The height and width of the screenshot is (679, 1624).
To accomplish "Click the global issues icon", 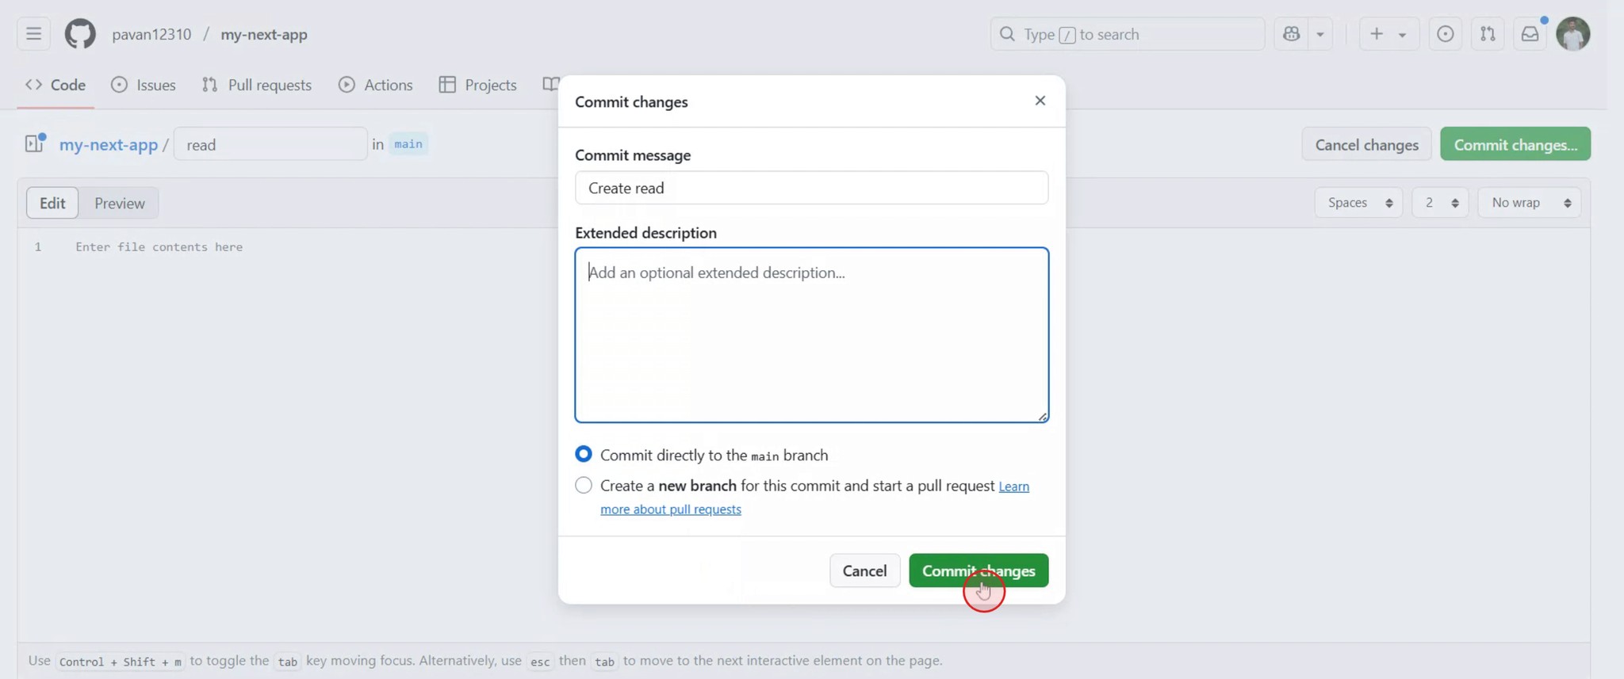I will tap(1446, 34).
